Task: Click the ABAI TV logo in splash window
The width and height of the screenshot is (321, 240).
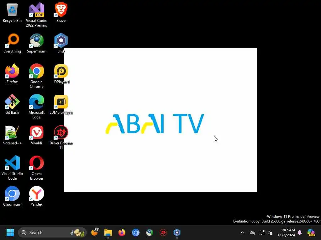Action: tap(155, 124)
